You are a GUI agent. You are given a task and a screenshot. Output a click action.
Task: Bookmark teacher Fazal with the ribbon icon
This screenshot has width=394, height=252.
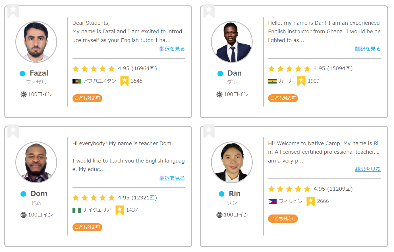tap(13, 11)
